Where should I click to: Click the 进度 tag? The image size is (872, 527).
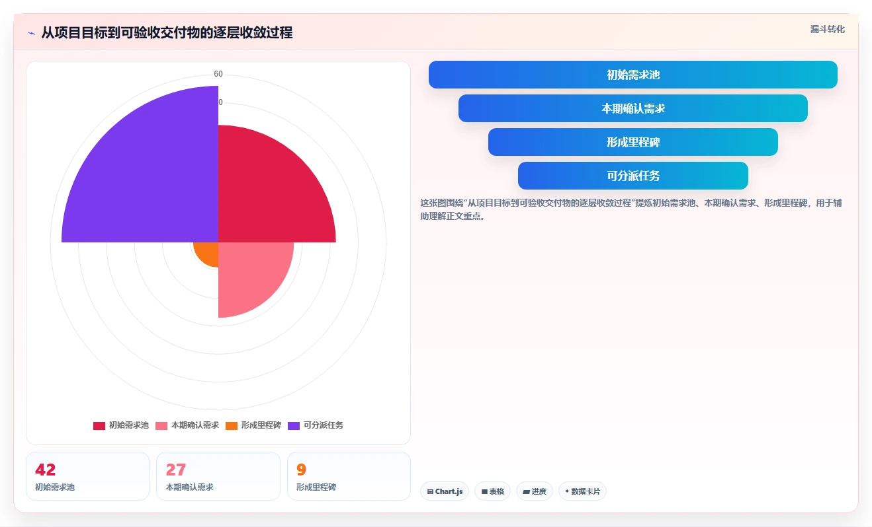[535, 491]
